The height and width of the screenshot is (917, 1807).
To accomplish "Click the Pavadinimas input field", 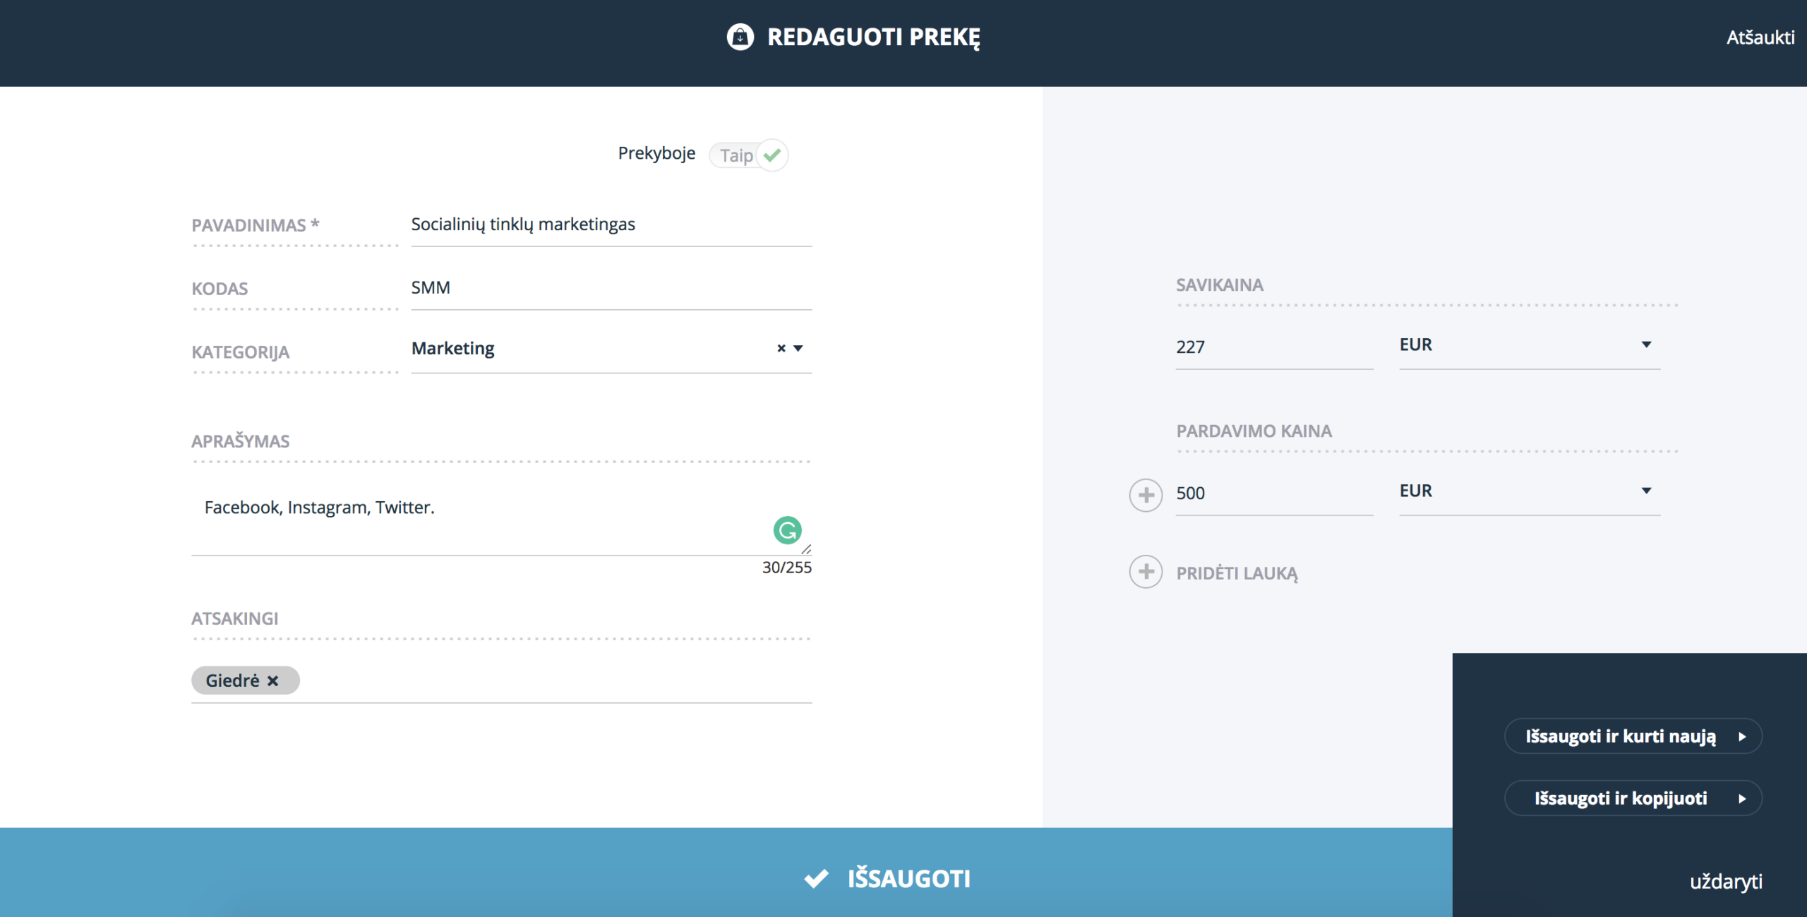I will [x=611, y=225].
